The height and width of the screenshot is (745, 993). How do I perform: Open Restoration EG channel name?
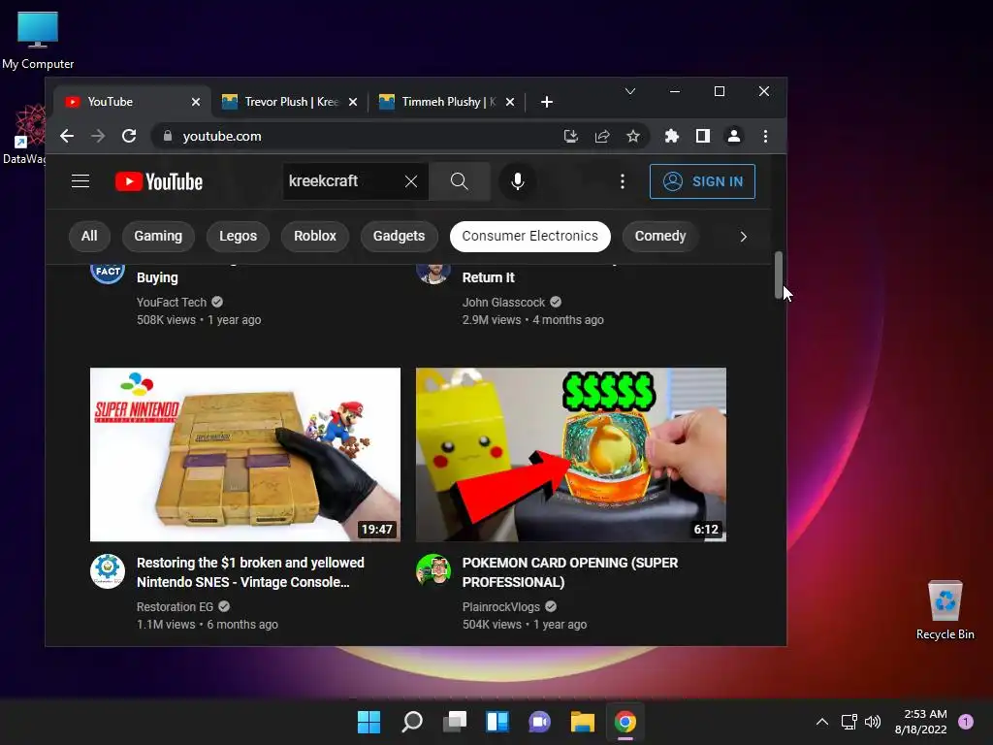[175, 607]
